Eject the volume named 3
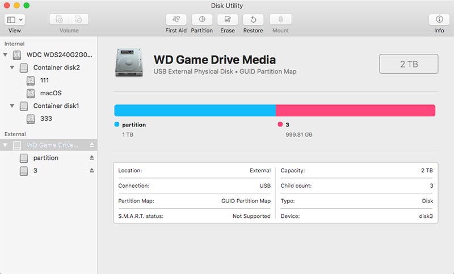Viewport: 454px width, 274px height. 92,170
